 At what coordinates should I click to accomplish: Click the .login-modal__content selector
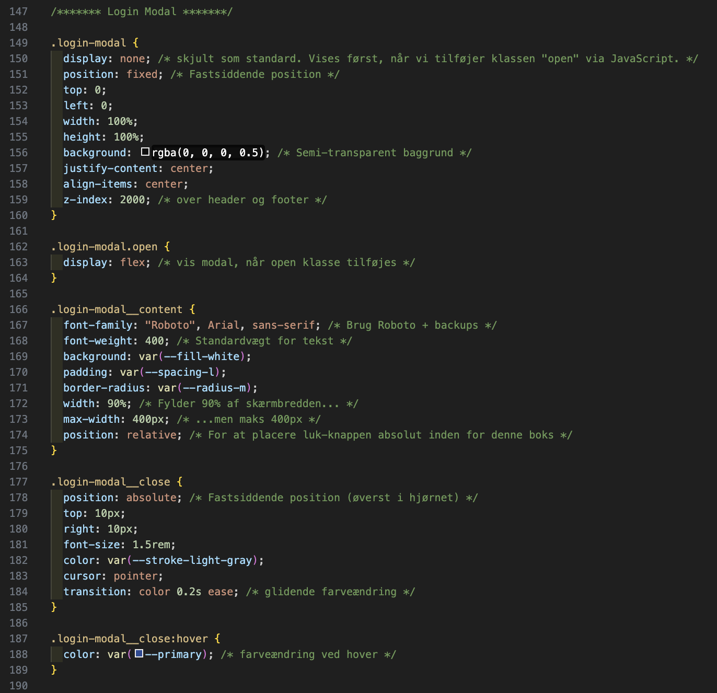click(117, 309)
